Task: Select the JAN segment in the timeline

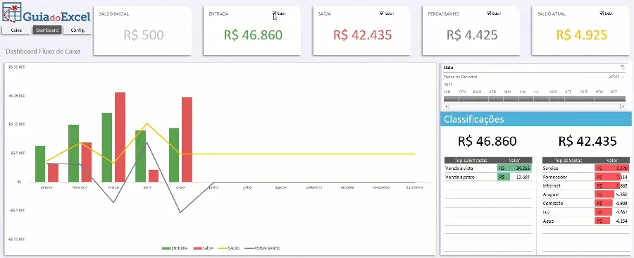Action: click(x=452, y=98)
